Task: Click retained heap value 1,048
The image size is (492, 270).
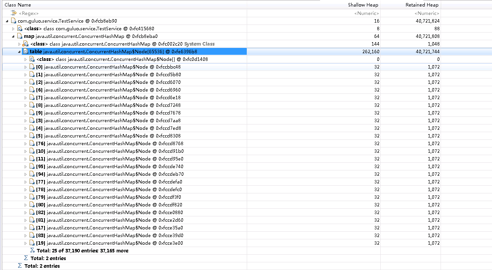Action: [x=434, y=44]
